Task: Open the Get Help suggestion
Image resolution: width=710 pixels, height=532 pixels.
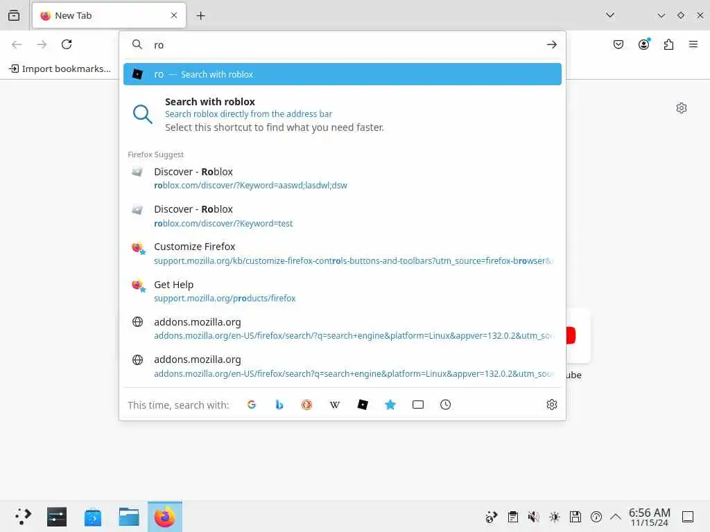Action: pyautogui.click(x=343, y=291)
